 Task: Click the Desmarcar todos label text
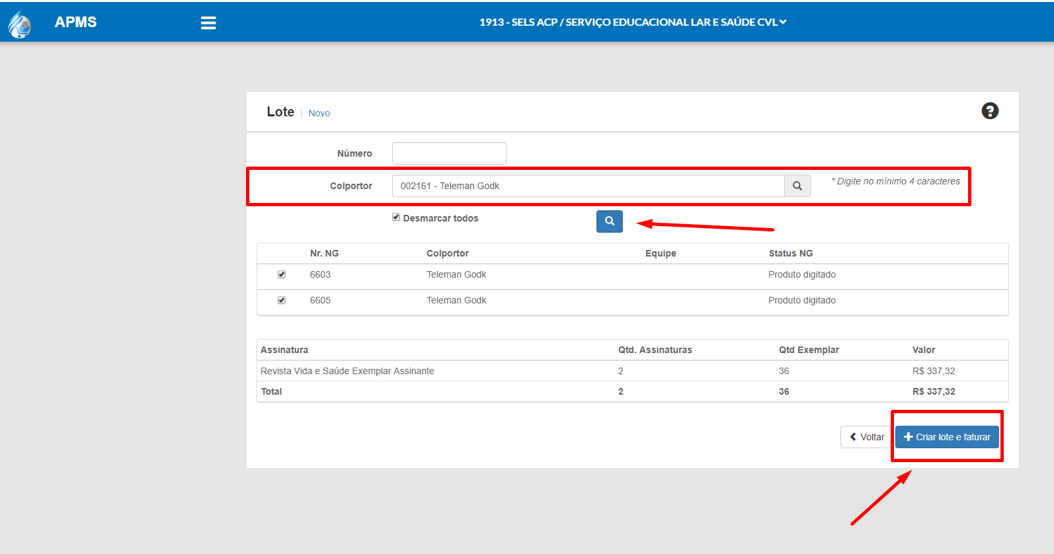[x=440, y=218]
